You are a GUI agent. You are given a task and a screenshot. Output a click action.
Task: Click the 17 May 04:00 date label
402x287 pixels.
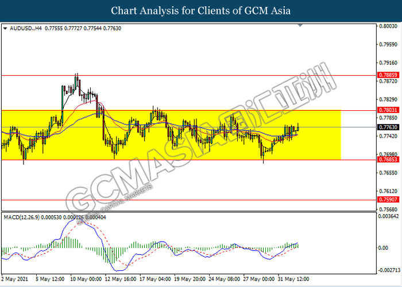pyautogui.click(x=155, y=279)
